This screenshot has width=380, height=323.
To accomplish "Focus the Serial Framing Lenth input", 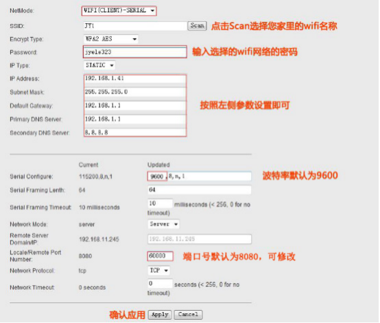I will coord(200,190).
